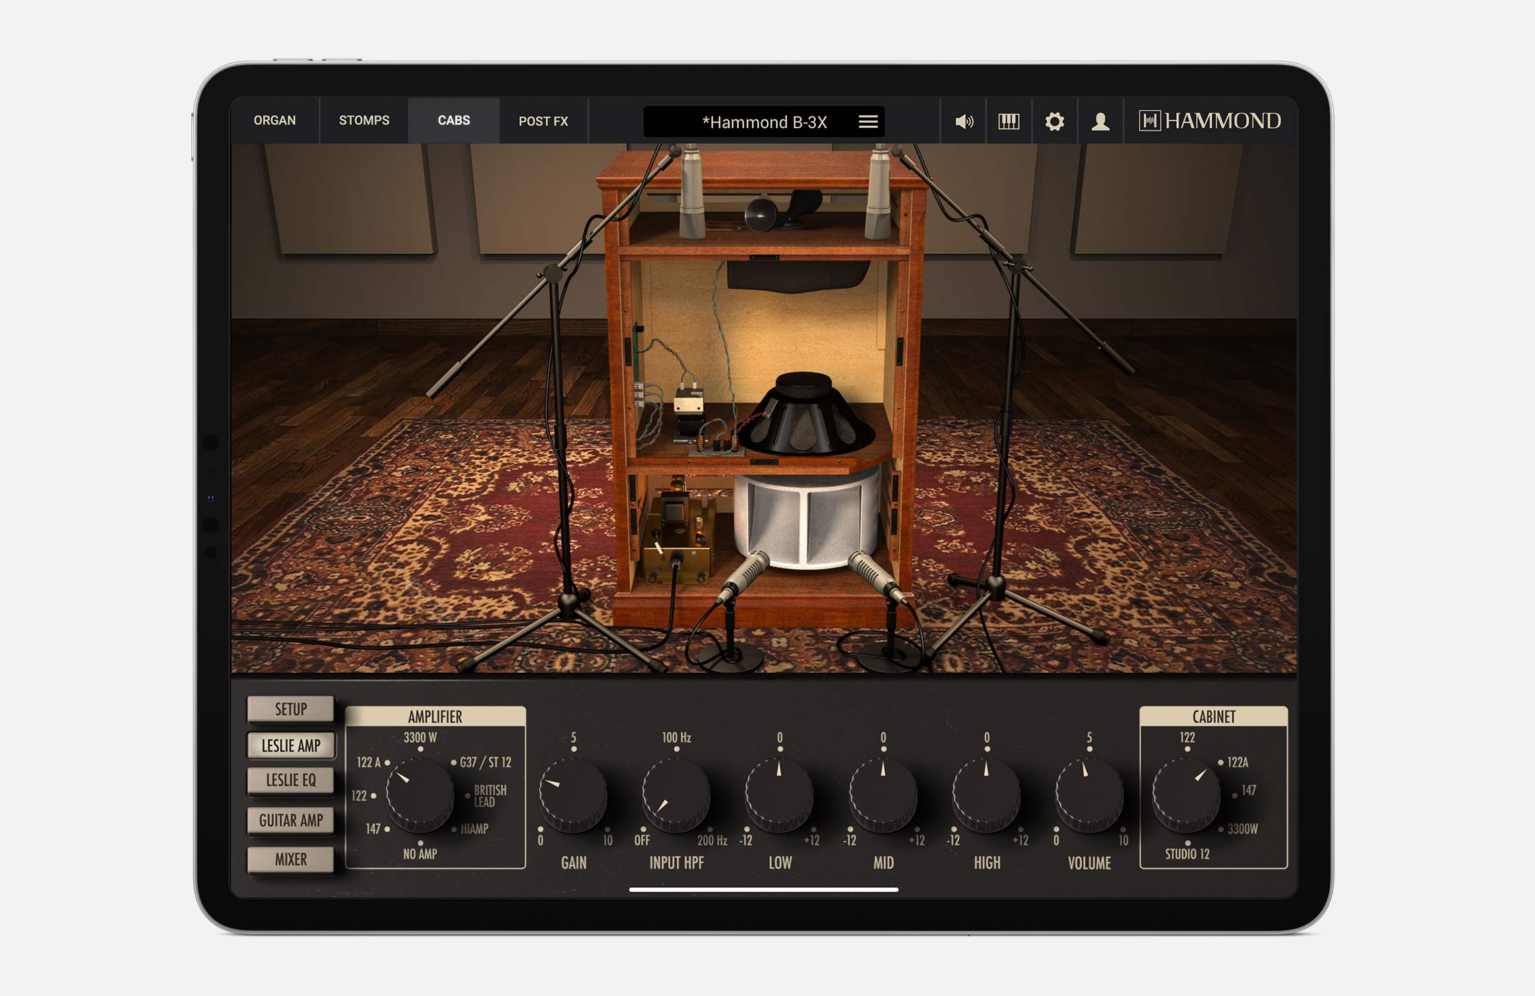Click the woofer speaker in cabinet
This screenshot has height=996, width=1535.
(805, 417)
